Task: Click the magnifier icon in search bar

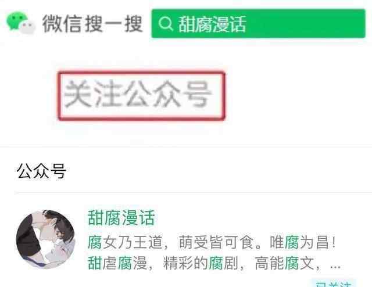Action: [165, 24]
